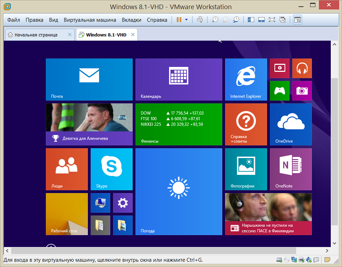
Task: Switch to Unity mode
Action: point(282,20)
